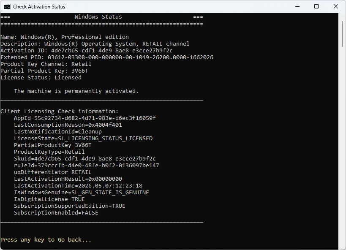Click the 'Check Activation Status' window title
This screenshot has width=346, height=250.
(39, 7)
